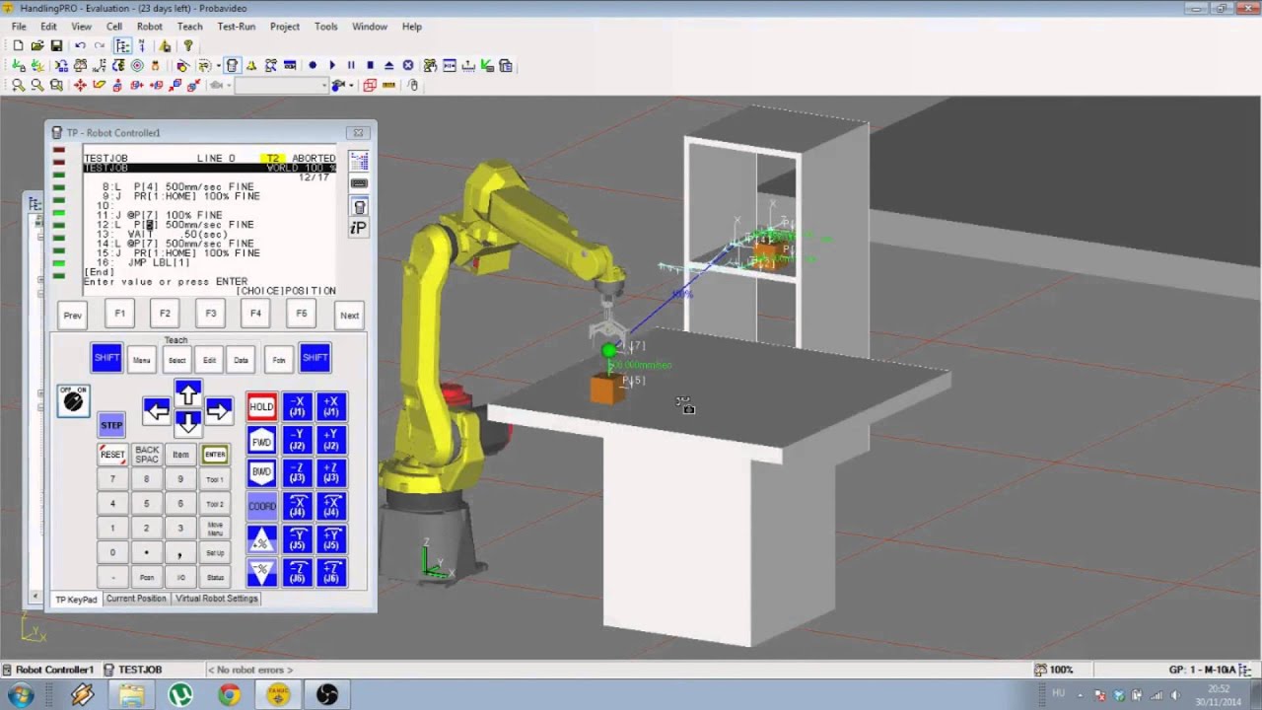Click the eject triangle run-panel icon
This screenshot has height=710, width=1262.
[388, 65]
